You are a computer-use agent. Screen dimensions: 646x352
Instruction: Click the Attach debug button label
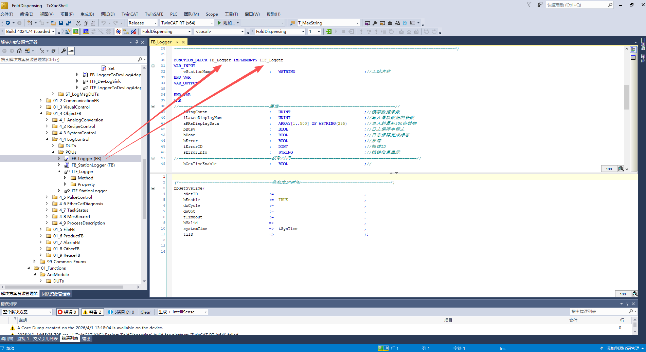point(229,23)
